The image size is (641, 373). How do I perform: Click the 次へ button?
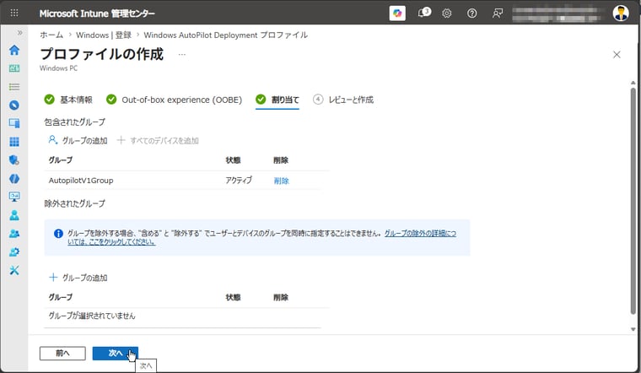pyautogui.click(x=116, y=354)
